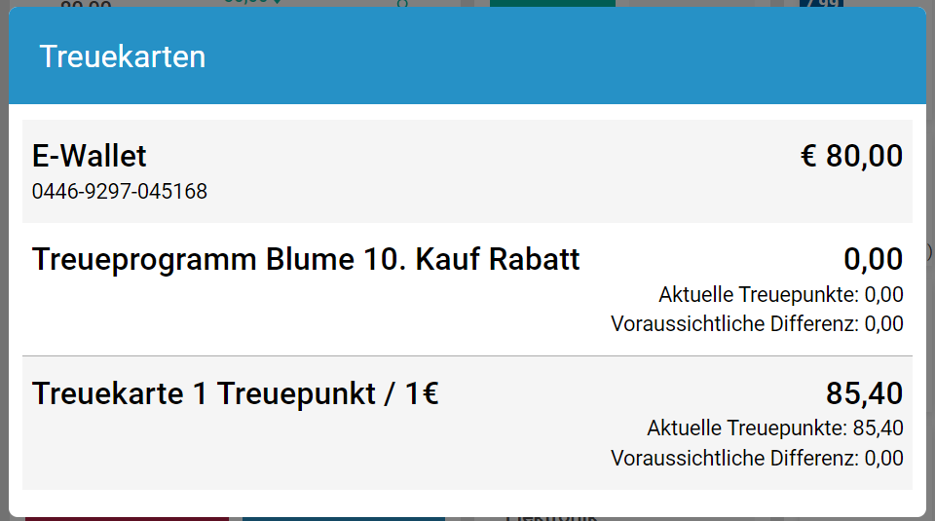Select the E-Wallet card name

pos(90,156)
